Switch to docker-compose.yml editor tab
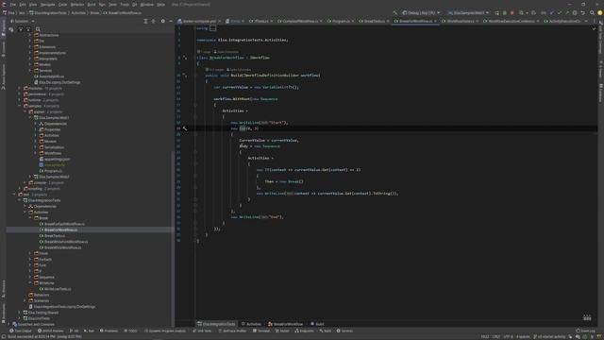Viewport: 604px width, 340px height. click(x=199, y=21)
